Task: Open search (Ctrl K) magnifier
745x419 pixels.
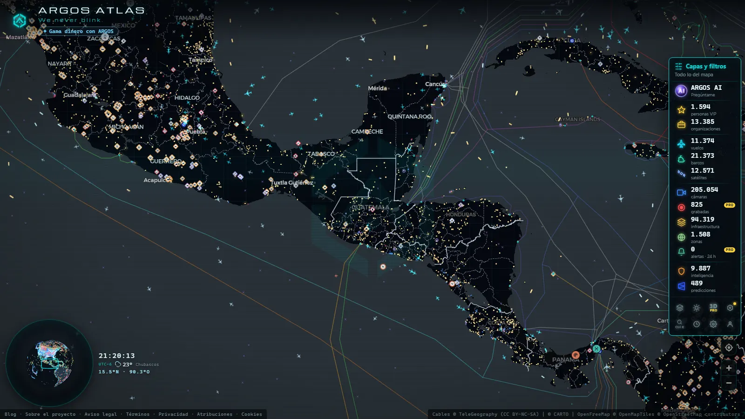Action: point(680,324)
